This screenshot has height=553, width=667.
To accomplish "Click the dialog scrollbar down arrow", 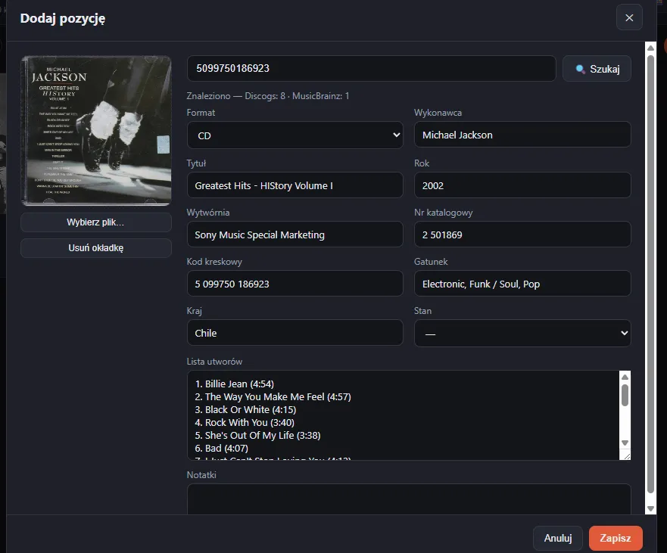I will (x=650, y=508).
